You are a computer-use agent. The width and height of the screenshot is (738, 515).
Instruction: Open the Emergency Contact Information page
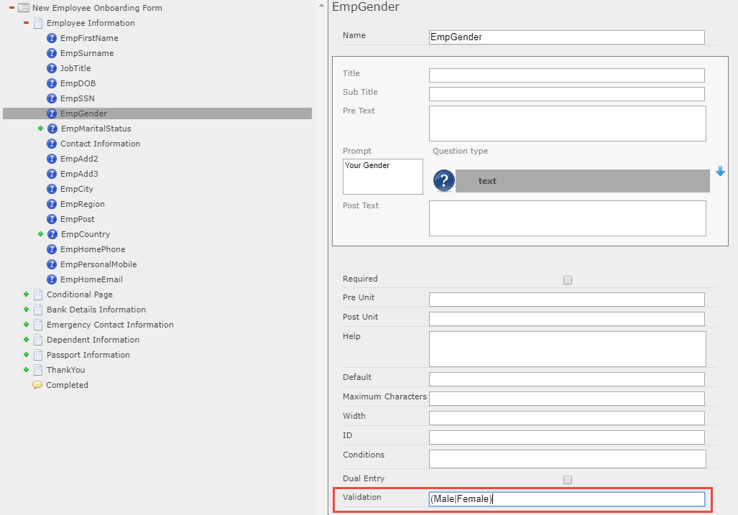coord(110,325)
